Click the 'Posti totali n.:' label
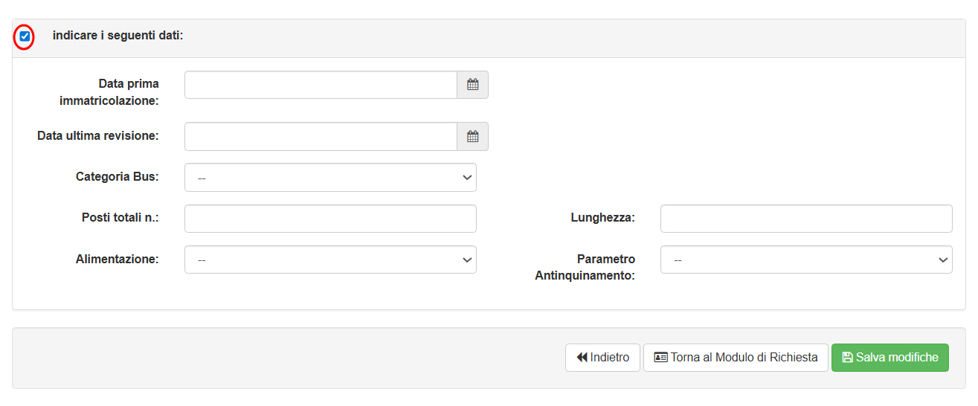Screen dimensions: 978x406 [120, 218]
